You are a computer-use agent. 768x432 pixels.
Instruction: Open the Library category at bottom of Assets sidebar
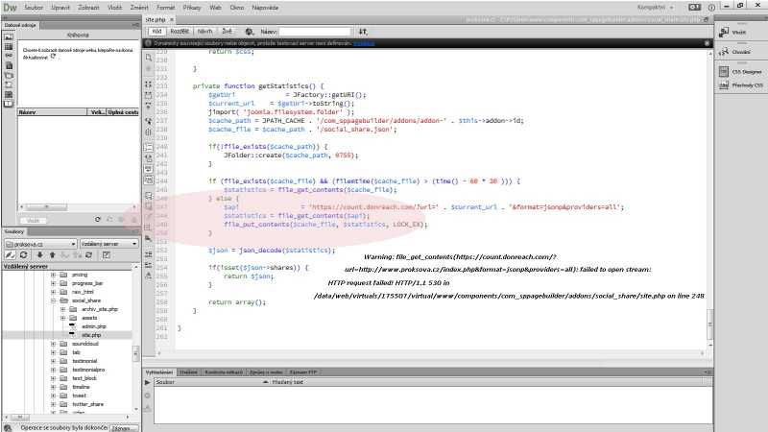[x=9, y=104]
